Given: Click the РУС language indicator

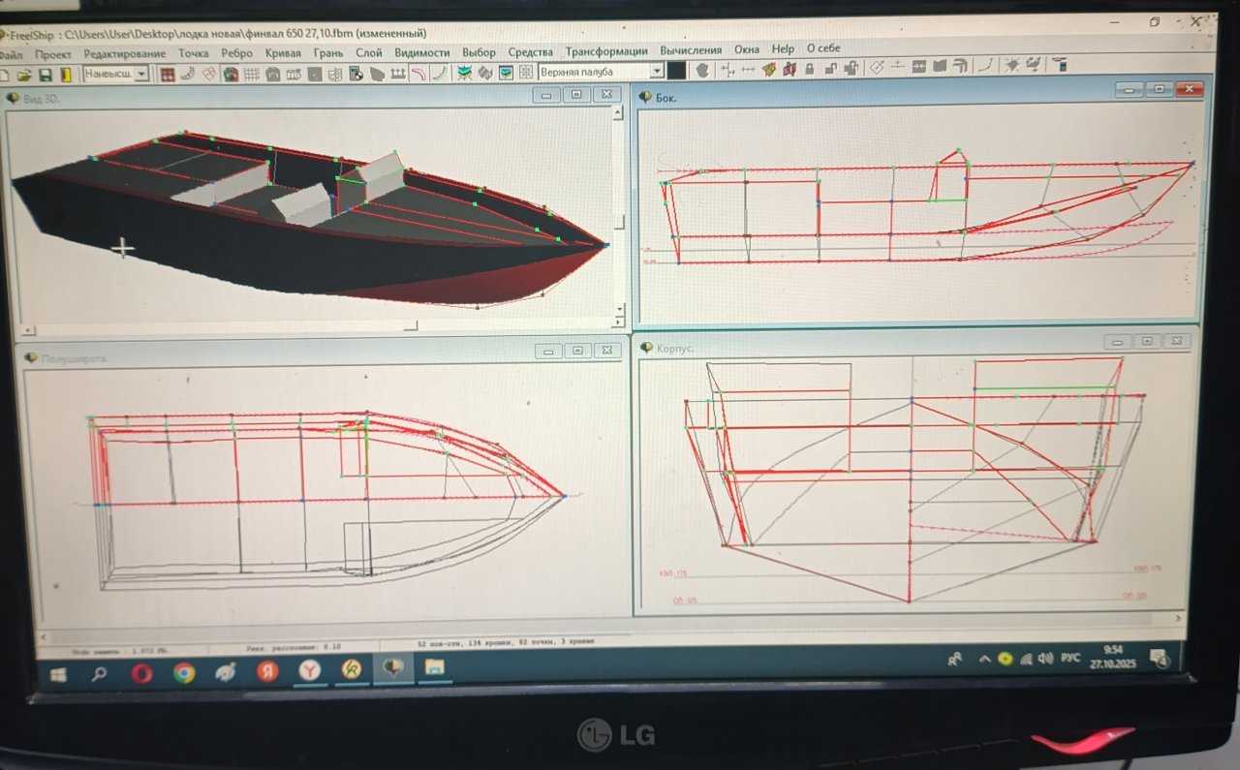Looking at the screenshot, I should 1070,658.
